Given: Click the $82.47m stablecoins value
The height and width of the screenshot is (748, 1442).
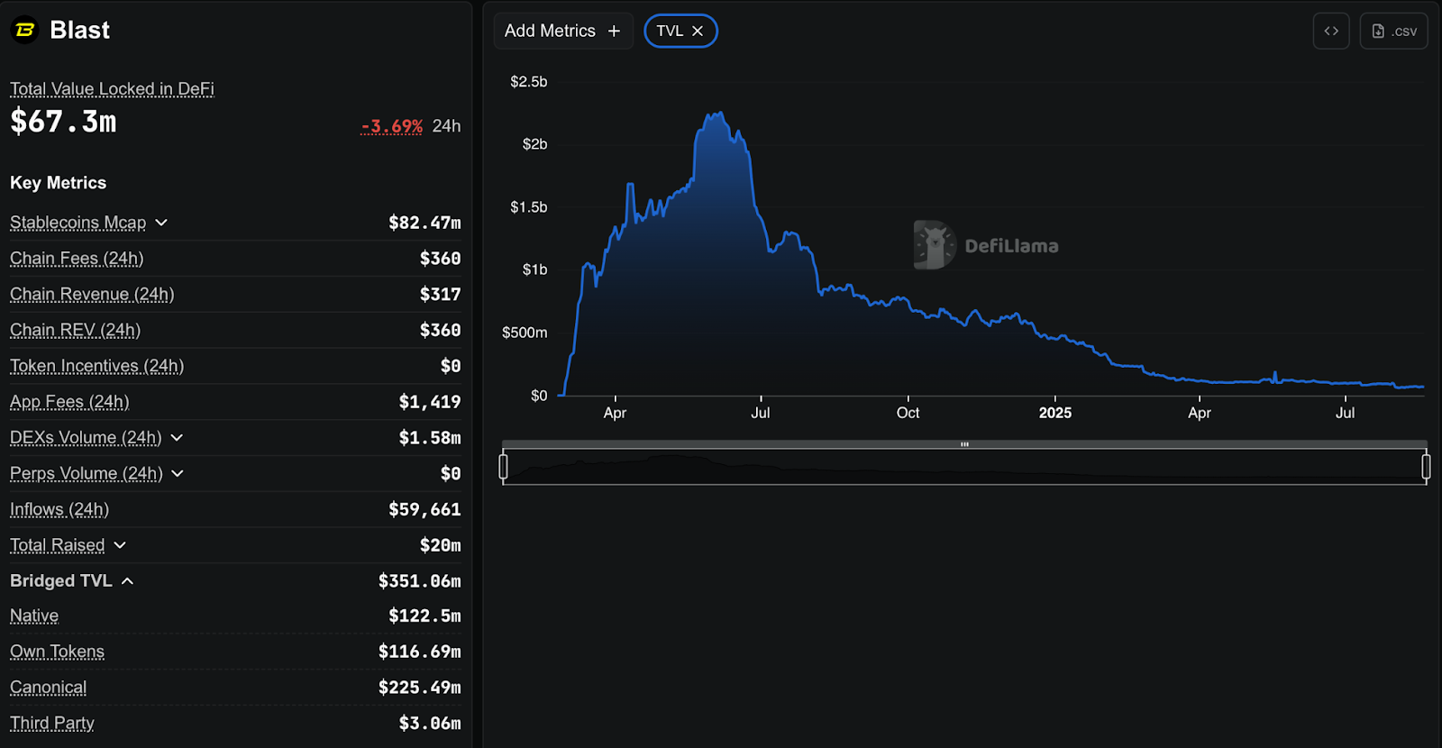Looking at the screenshot, I should pos(424,223).
